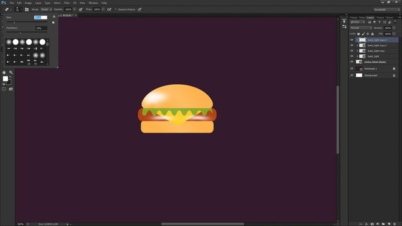Filter layers for shape layers
Screen dimensions: 402x226
[x=384, y=23]
